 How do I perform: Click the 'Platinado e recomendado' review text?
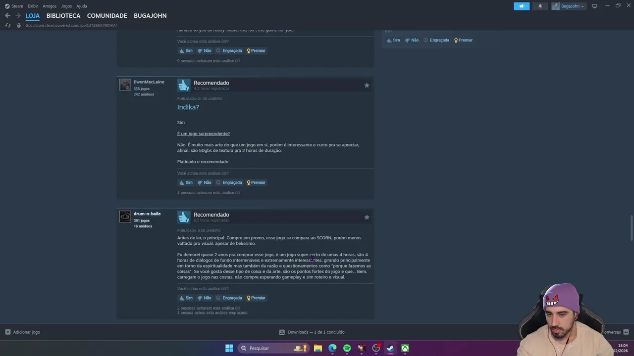click(203, 162)
